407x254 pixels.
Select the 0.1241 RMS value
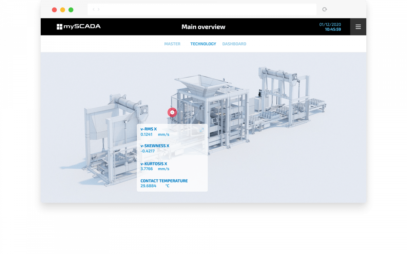pyautogui.click(x=147, y=134)
